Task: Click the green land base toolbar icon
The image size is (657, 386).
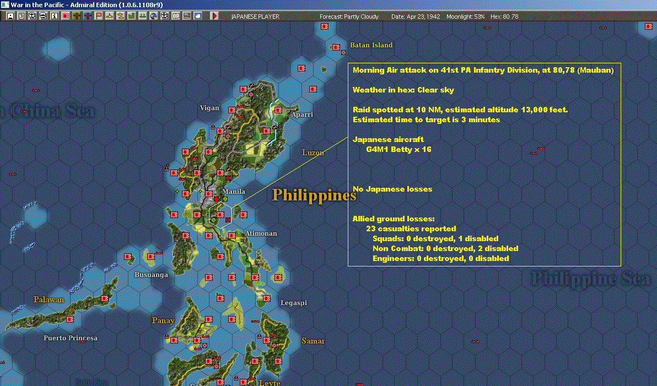Action: pos(132,16)
